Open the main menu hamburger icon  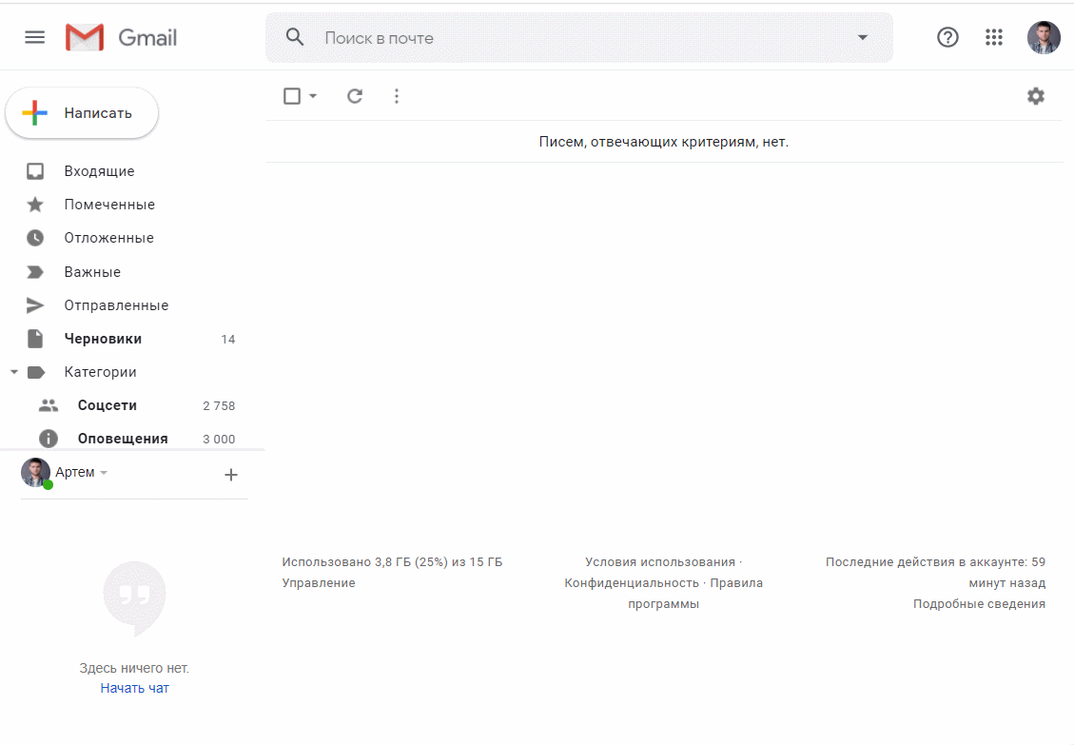[x=35, y=37]
